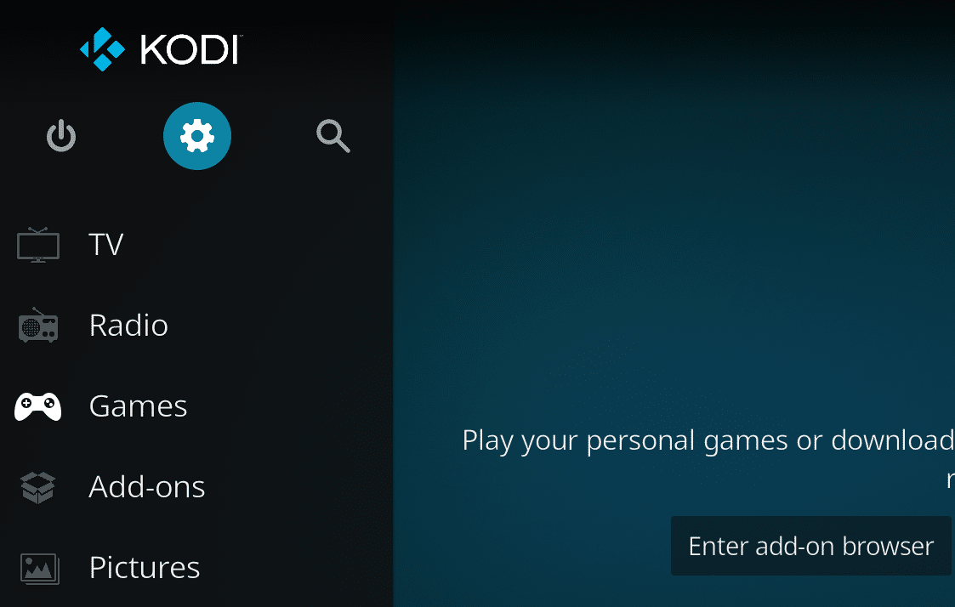Click the Pictures photo frame icon
Viewport: 955px width, 607px height.
click(40, 568)
